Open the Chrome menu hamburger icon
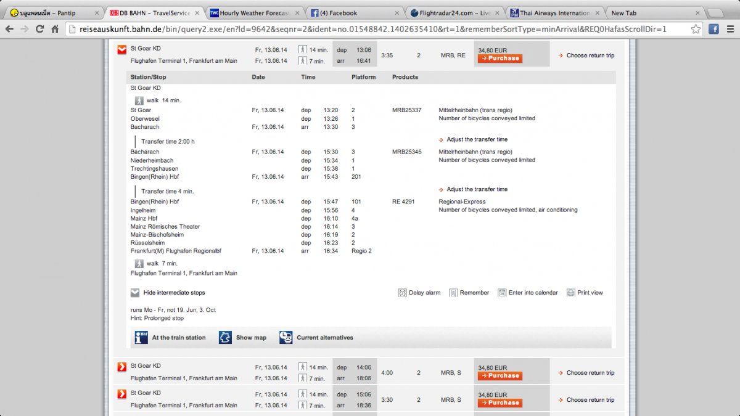The image size is (740, 416). [730, 29]
